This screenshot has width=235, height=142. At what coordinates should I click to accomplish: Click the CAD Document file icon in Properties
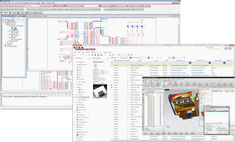click(x=95, y=66)
